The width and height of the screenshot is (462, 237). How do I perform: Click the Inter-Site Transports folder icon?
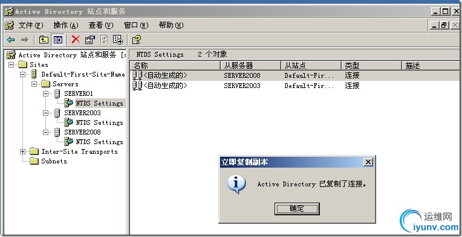coord(34,151)
